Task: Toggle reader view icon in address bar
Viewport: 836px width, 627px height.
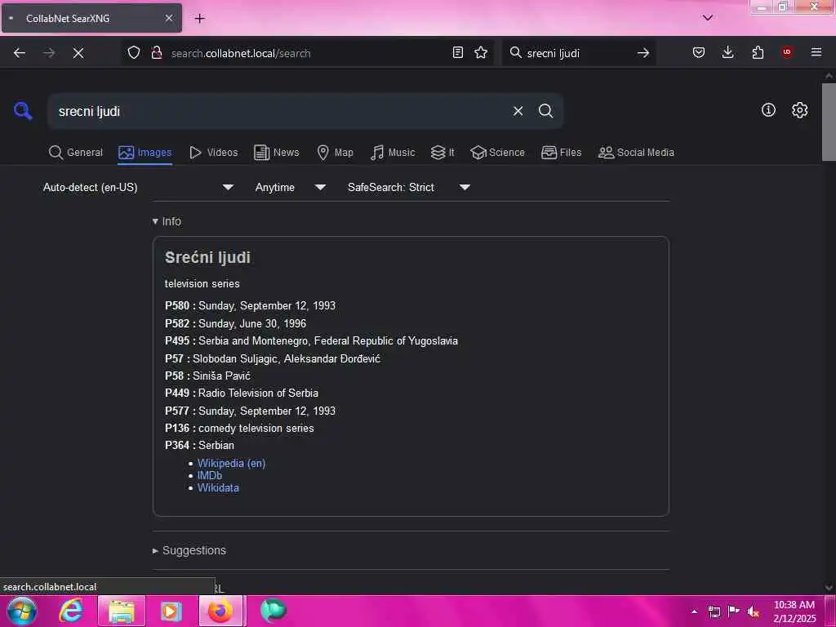Action: point(457,52)
